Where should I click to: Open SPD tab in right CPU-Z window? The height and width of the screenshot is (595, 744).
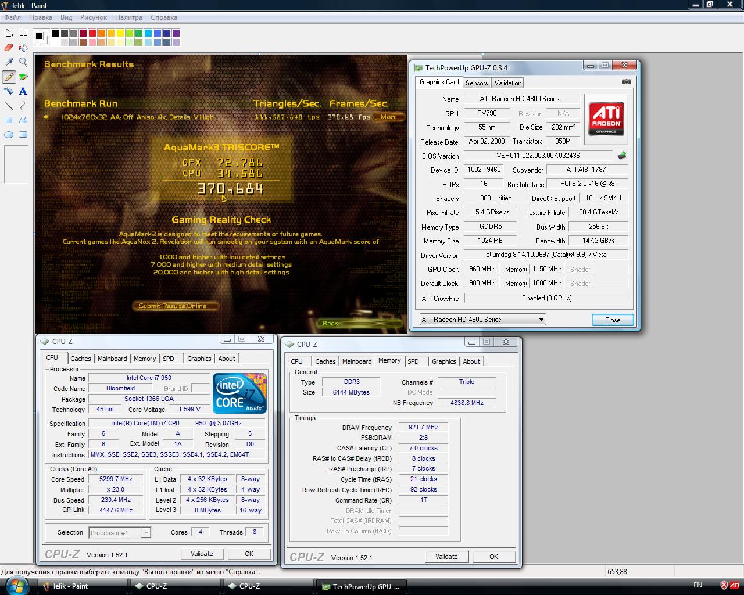[x=413, y=361]
